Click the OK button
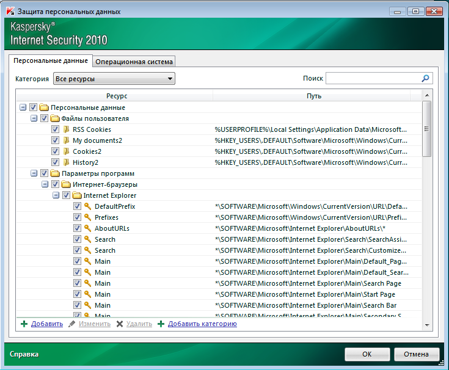Viewport: 449px width, 370px height. (367, 354)
